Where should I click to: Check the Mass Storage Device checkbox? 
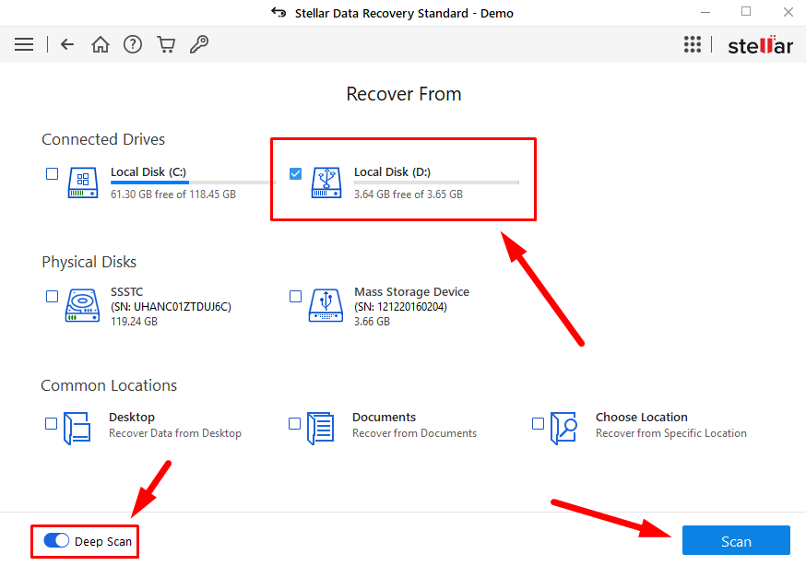pos(296,296)
